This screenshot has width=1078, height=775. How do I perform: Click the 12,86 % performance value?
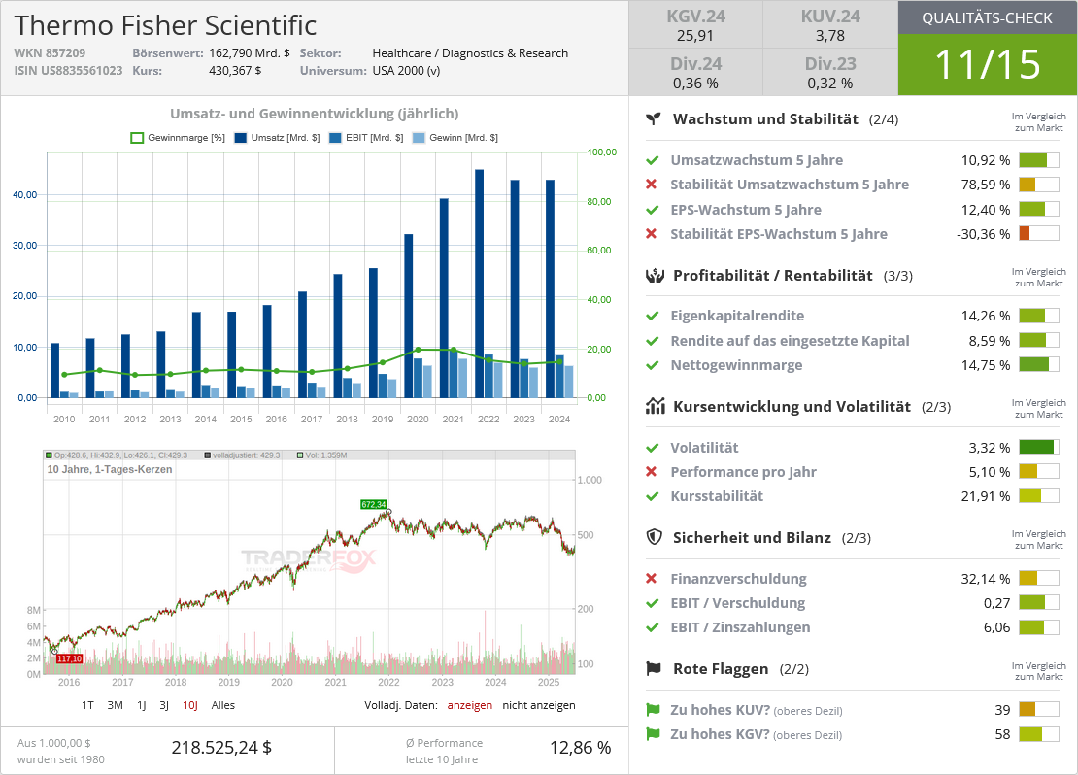click(580, 748)
